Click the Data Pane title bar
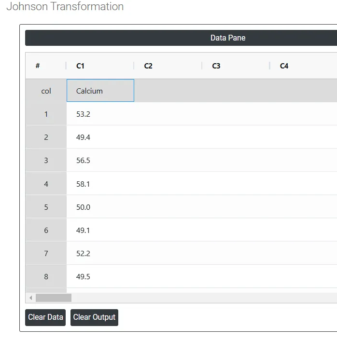 point(181,38)
